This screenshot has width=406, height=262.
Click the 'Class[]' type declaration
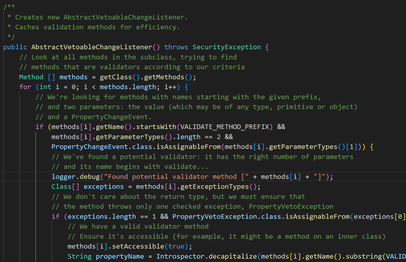pos(65,186)
